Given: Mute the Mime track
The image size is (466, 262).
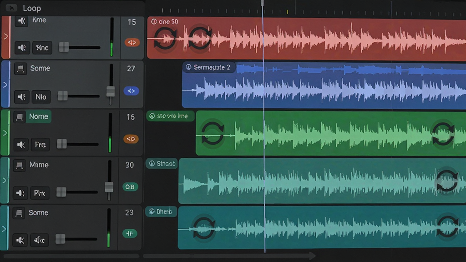Looking at the screenshot, I should [20, 193].
